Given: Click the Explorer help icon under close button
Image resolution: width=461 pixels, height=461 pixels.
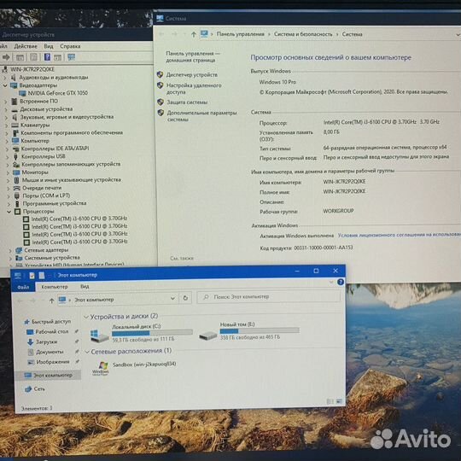Looking at the screenshot, I should 340,283.
